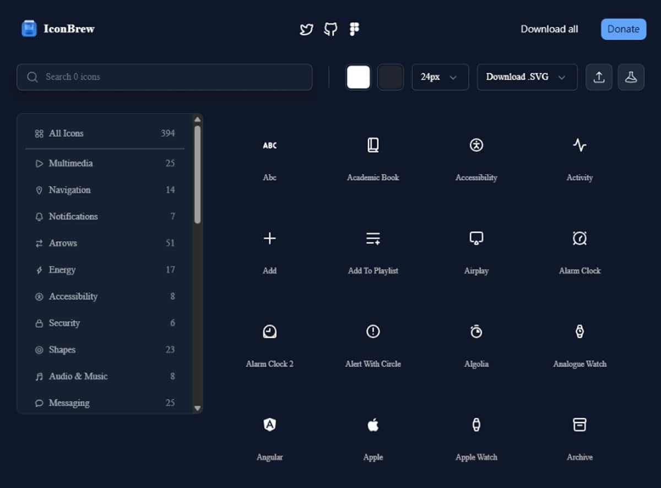Viewport: 661px width, 488px height.
Task: Select the Alarm Clock icon
Action: click(x=579, y=238)
